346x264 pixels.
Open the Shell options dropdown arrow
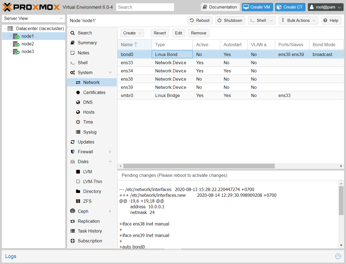click(271, 20)
